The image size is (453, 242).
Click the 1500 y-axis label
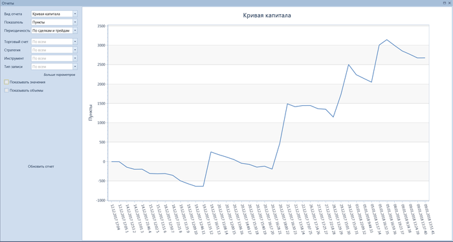102,103
